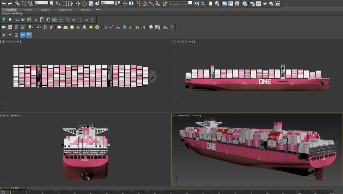This screenshot has height=194, width=343.
Task: Pick the Rectangular Selection Region tool
Action: pyautogui.click(x=64, y=3)
